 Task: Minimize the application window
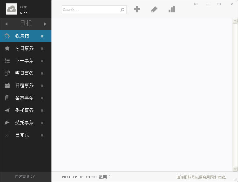pos(207,5)
